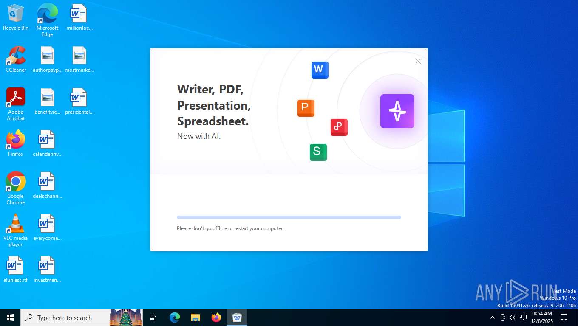Select the everycome Word document

click(48, 228)
